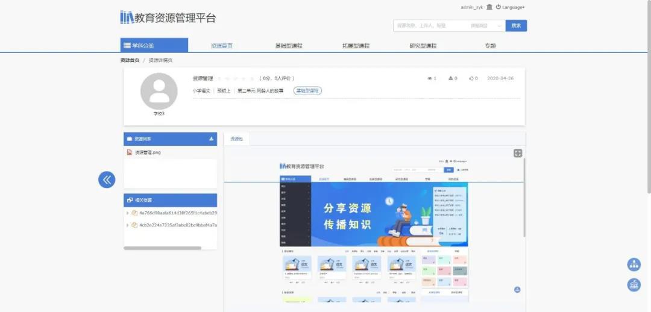Focus the resource name search field

click(x=430, y=26)
